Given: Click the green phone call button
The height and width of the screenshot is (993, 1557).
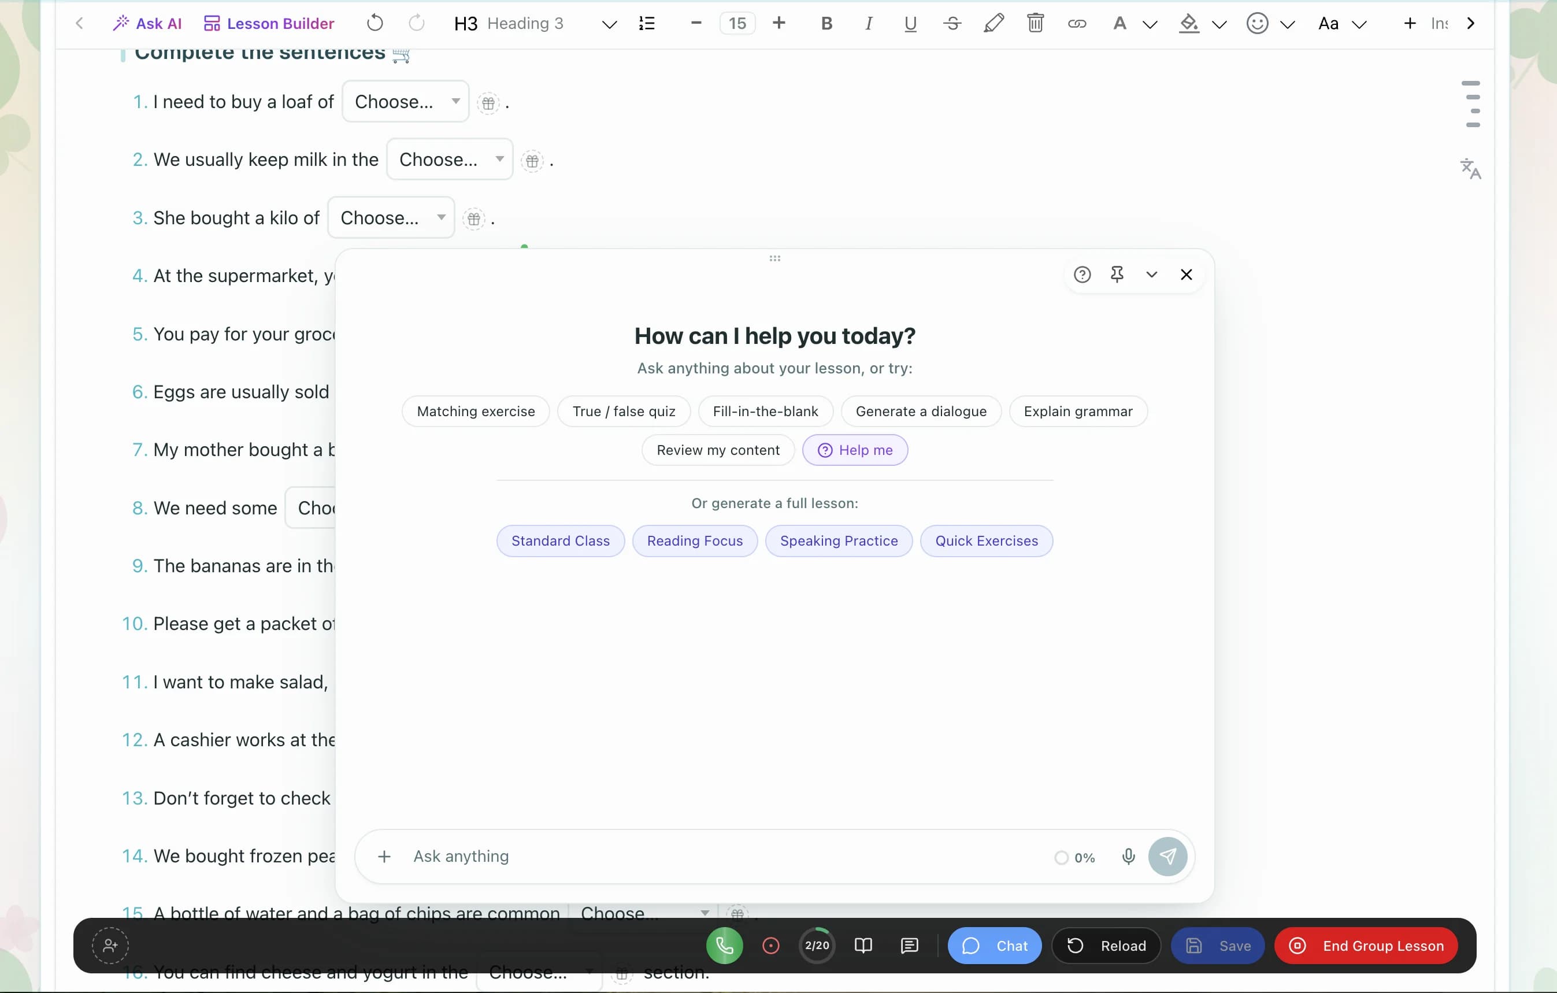Looking at the screenshot, I should point(724,946).
